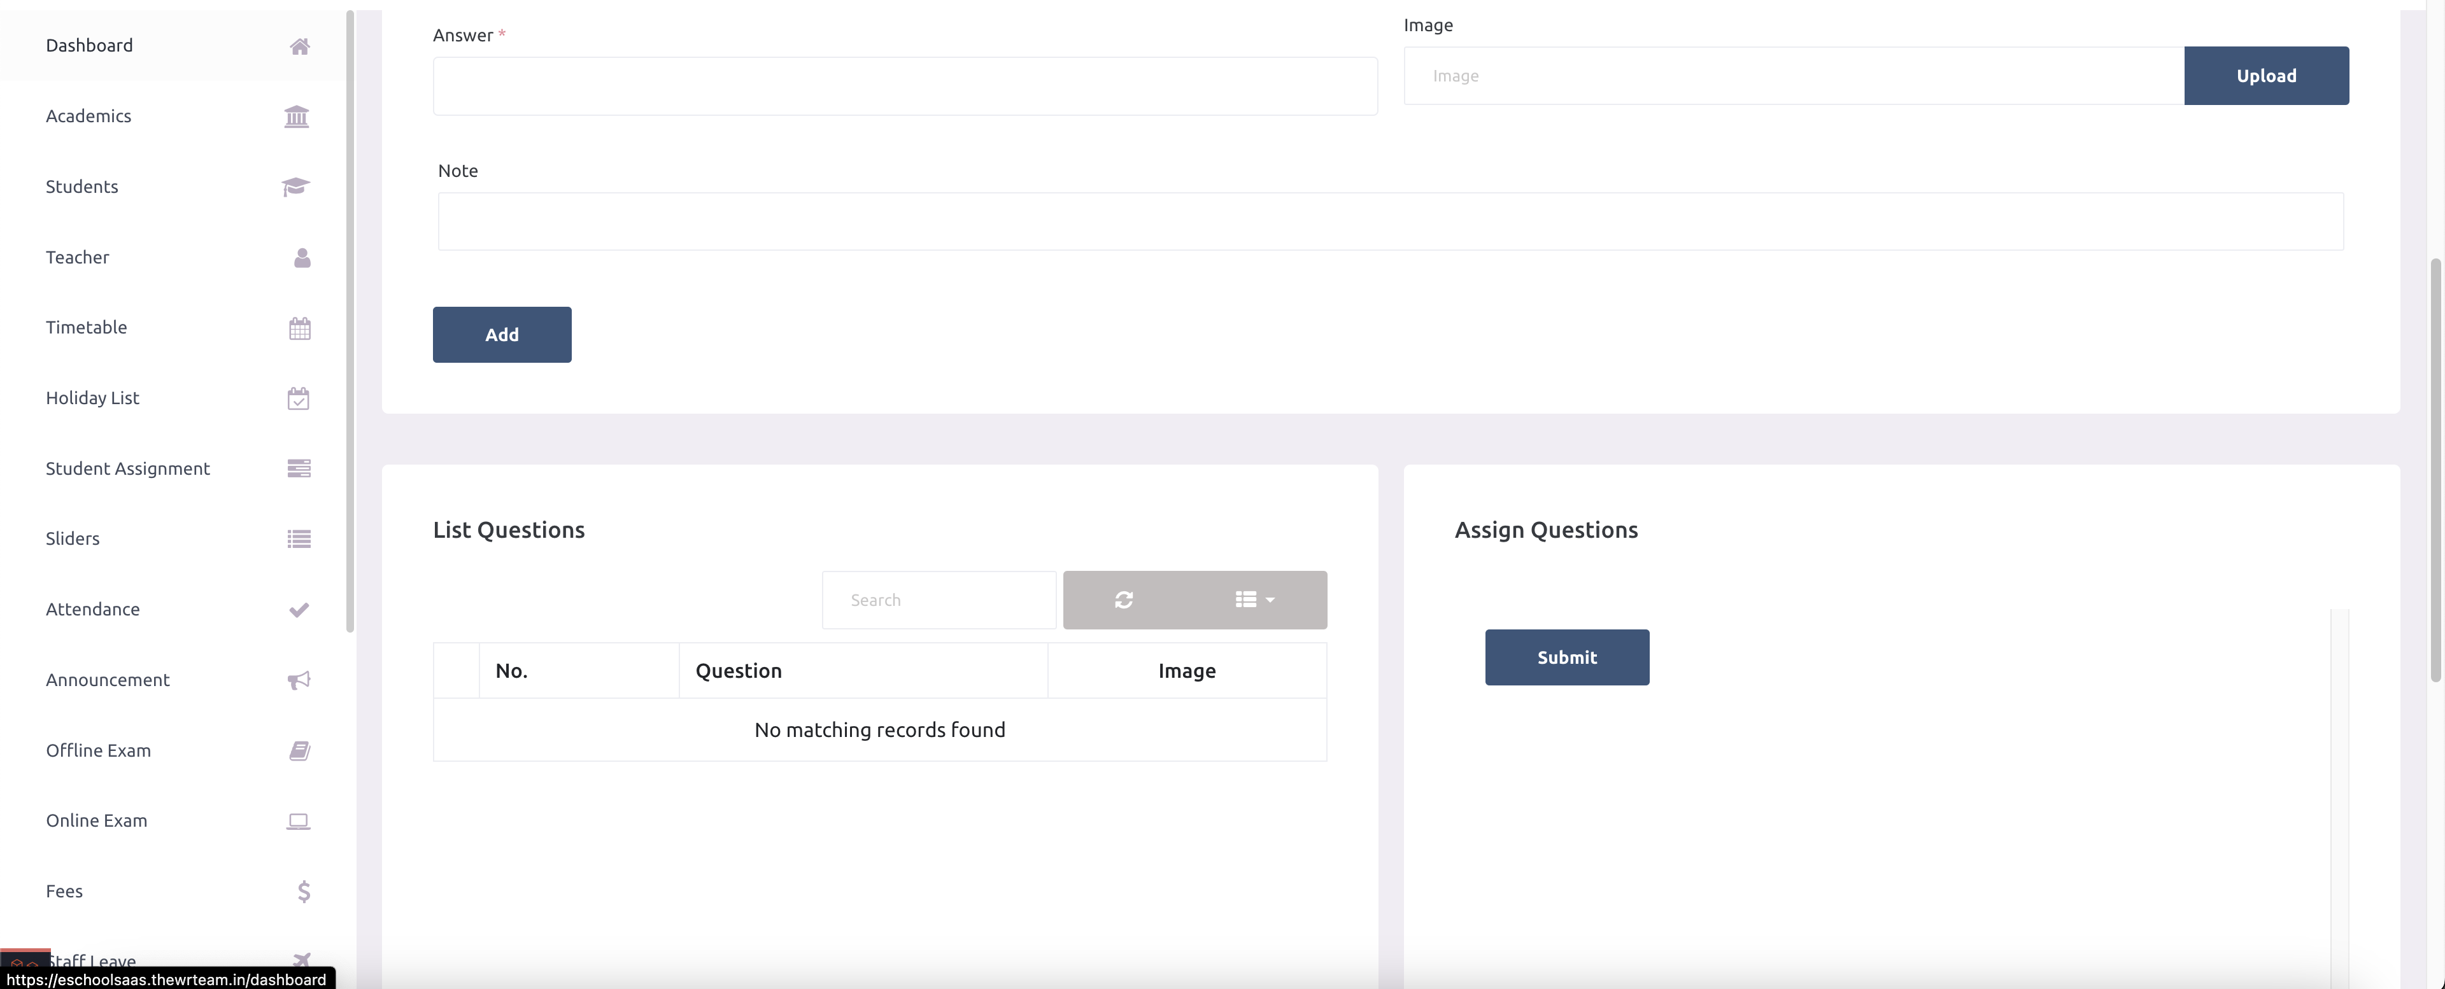2445x989 pixels.
Task: Click the Holiday List calendar-check icon
Action: pos(298,398)
